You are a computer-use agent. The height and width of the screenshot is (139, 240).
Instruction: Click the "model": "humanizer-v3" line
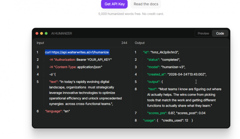tap(166, 67)
